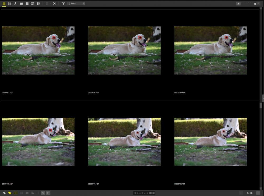This screenshot has width=264, height=196.
Task: Select thumbnail of 00000698.NEF
Action: [x=124, y=50]
